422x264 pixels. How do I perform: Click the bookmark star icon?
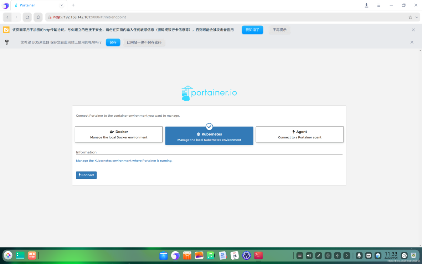(411, 17)
